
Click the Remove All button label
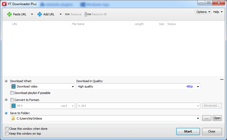point(99,14)
